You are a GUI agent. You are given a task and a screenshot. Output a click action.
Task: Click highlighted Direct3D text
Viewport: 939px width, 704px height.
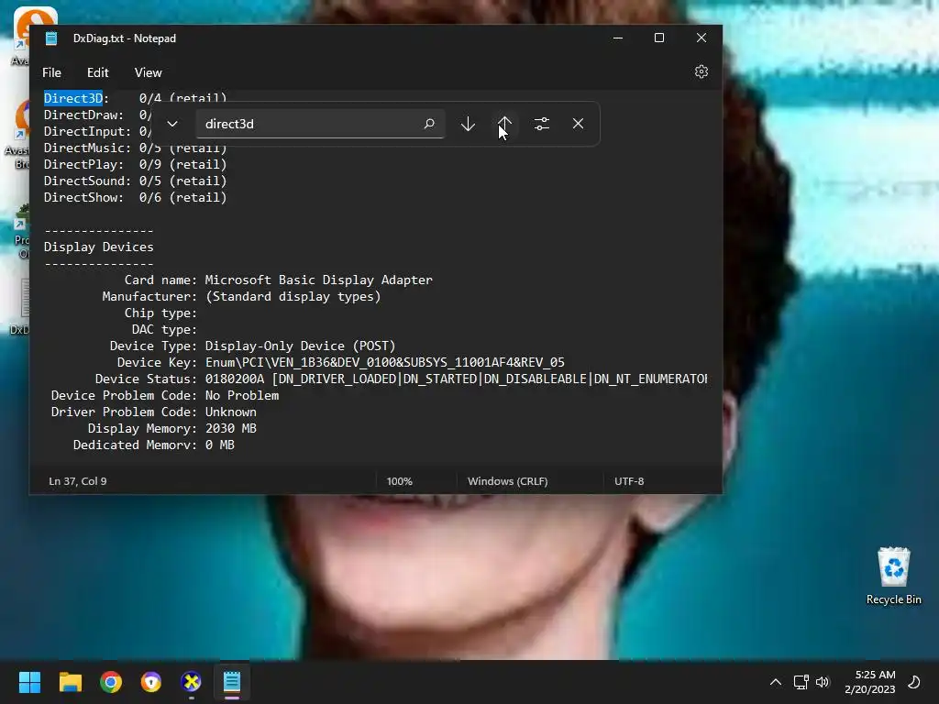73,98
